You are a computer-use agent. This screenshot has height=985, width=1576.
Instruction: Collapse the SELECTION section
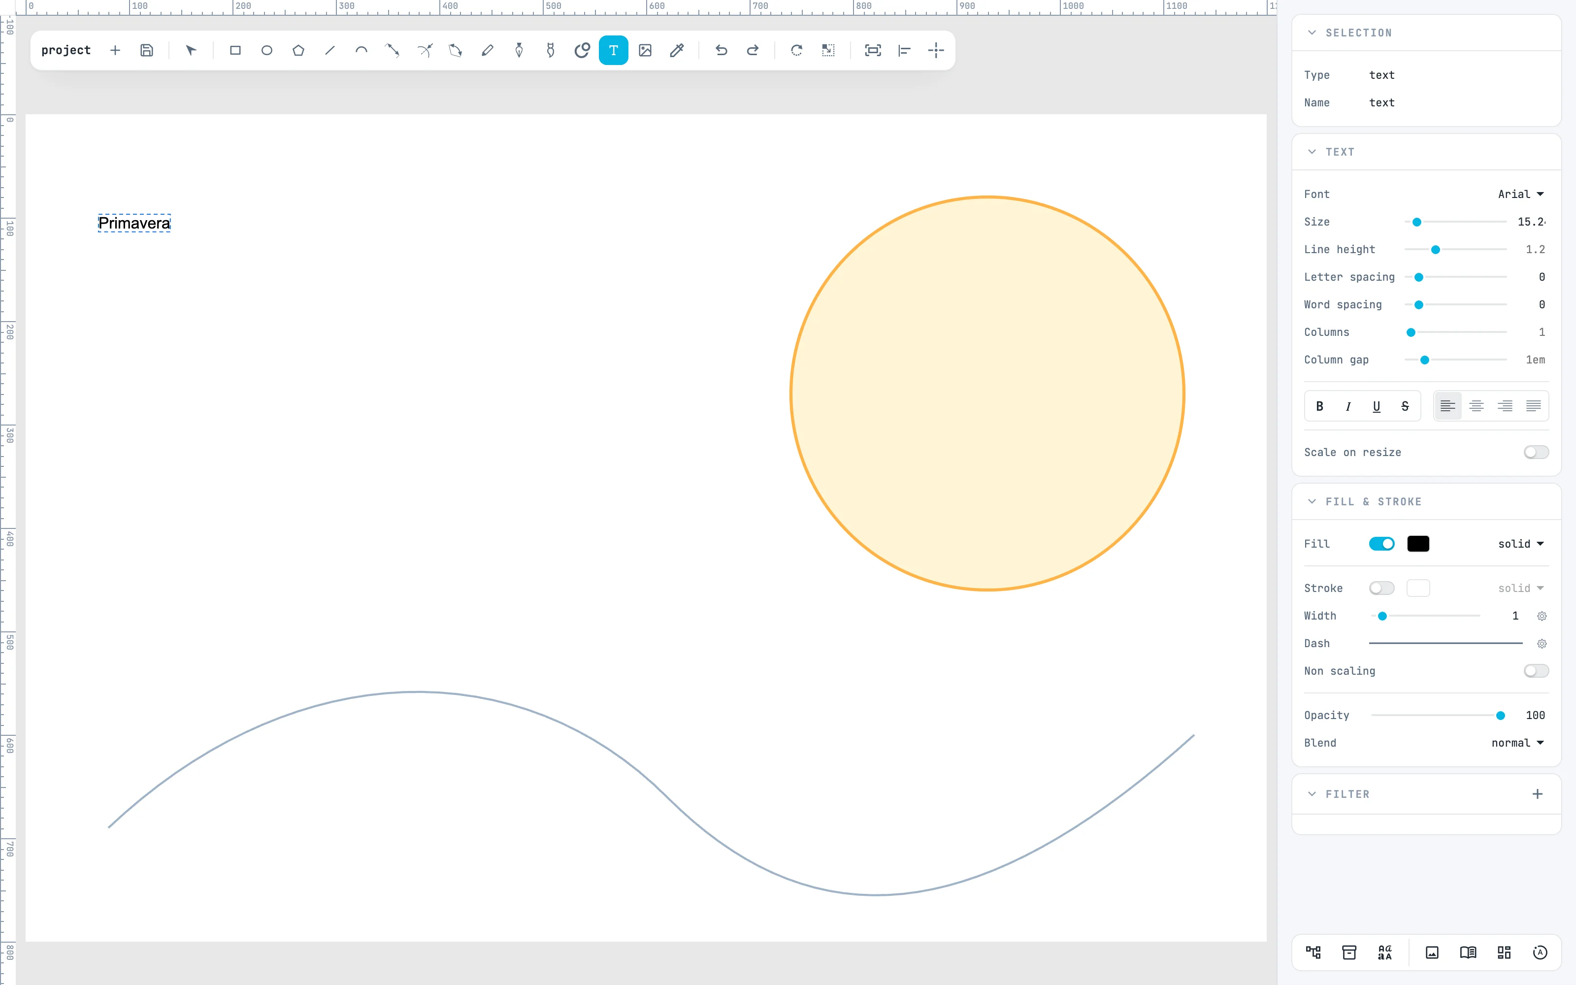click(x=1312, y=33)
